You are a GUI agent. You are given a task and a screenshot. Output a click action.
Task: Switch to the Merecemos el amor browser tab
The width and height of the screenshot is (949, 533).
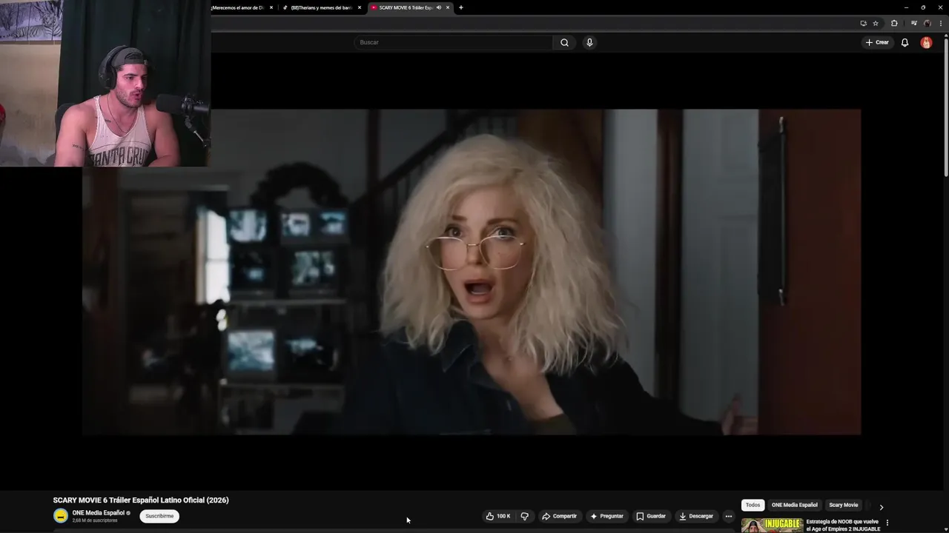(237, 7)
